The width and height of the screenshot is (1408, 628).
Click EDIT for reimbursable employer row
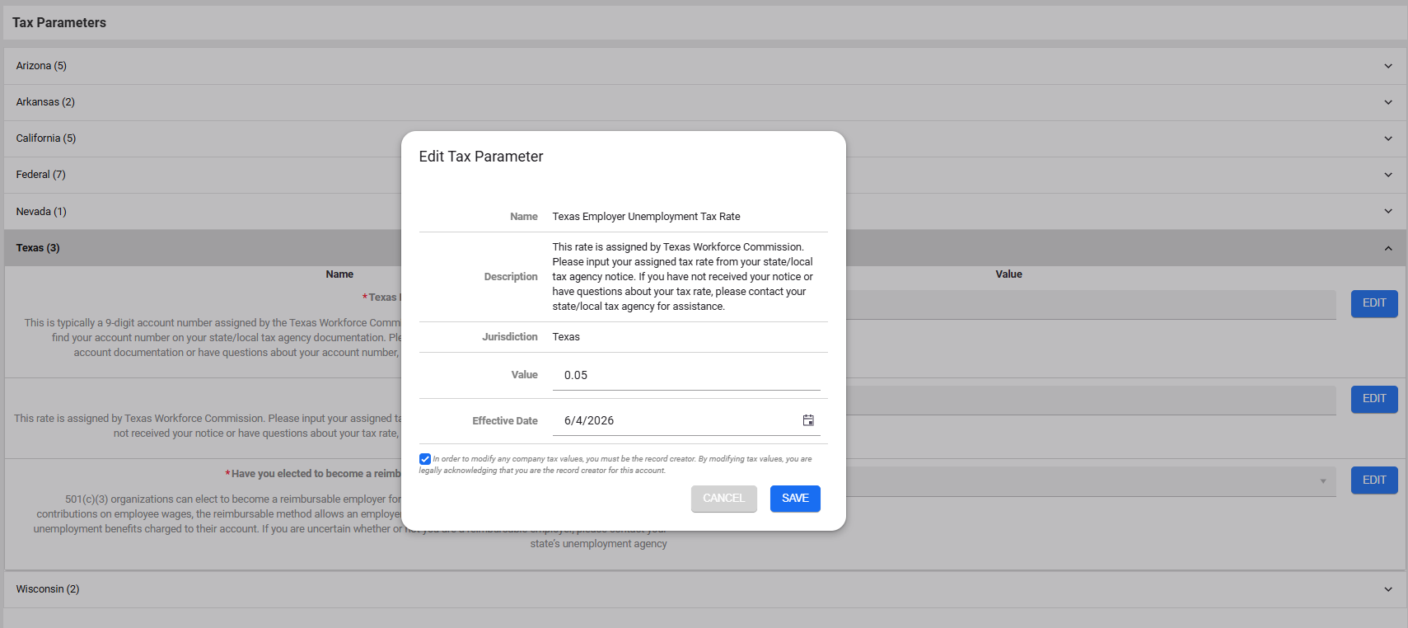tap(1374, 480)
